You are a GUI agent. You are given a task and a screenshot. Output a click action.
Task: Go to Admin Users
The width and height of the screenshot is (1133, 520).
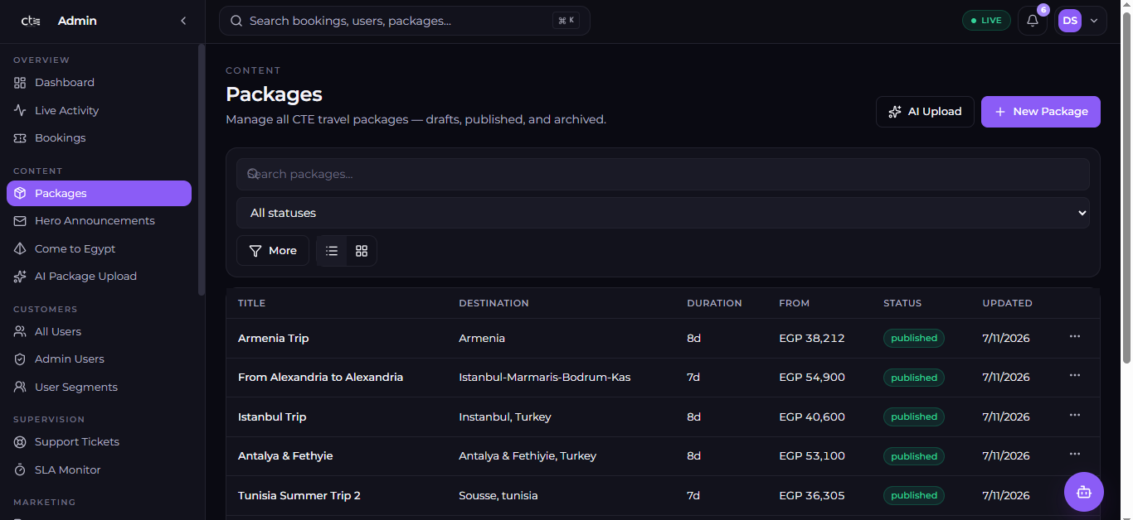(99, 359)
